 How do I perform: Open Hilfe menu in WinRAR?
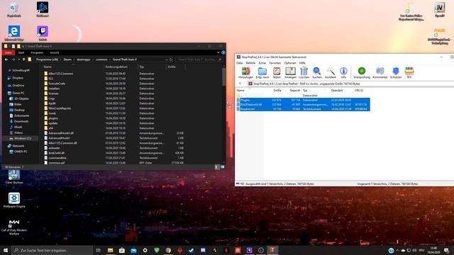(x=302, y=63)
